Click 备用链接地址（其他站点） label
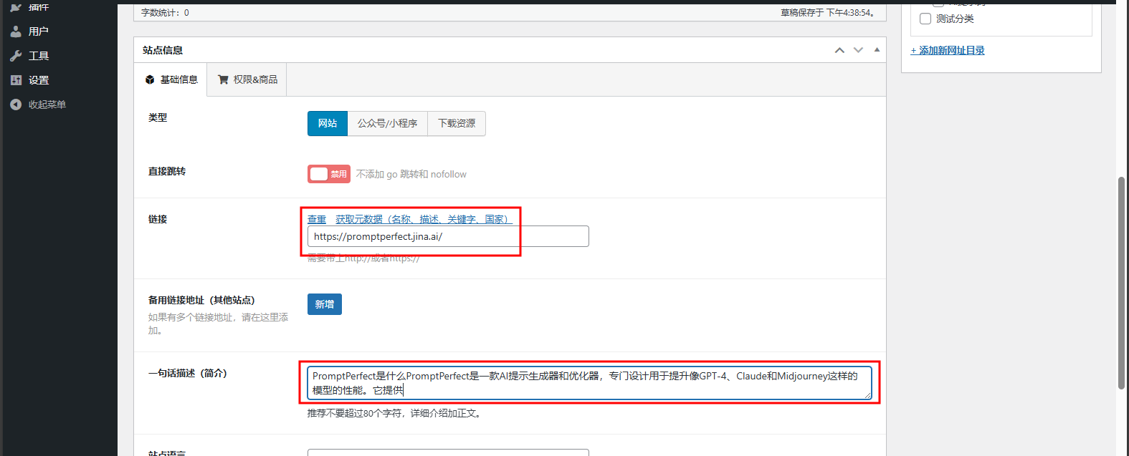1129x456 pixels. point(201,300)
